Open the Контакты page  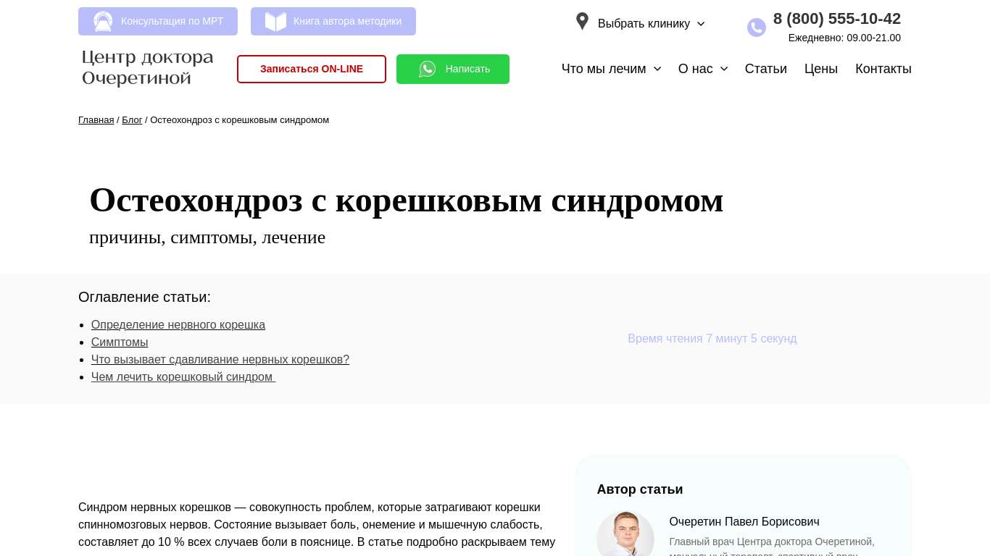pos(883,69)
